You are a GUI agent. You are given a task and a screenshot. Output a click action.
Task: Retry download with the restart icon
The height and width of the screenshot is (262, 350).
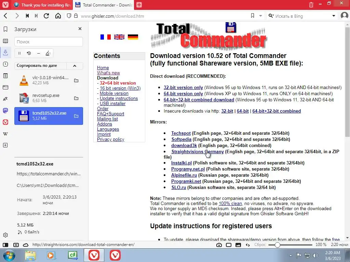point(29,53)
